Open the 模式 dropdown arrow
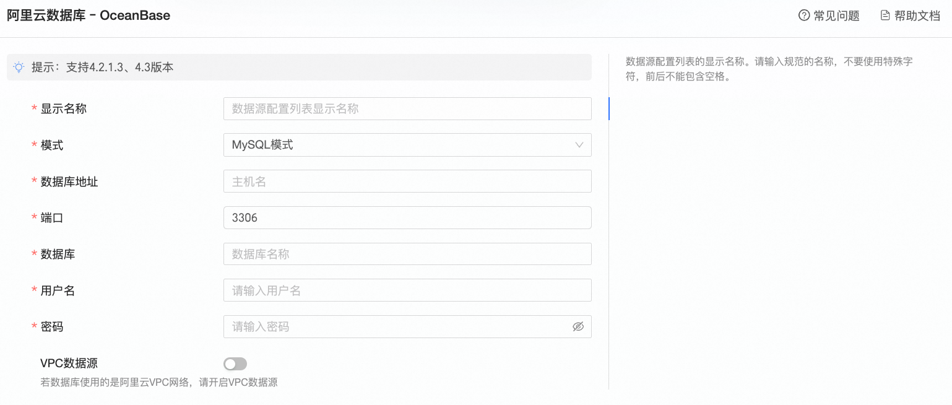 point(579,145)
